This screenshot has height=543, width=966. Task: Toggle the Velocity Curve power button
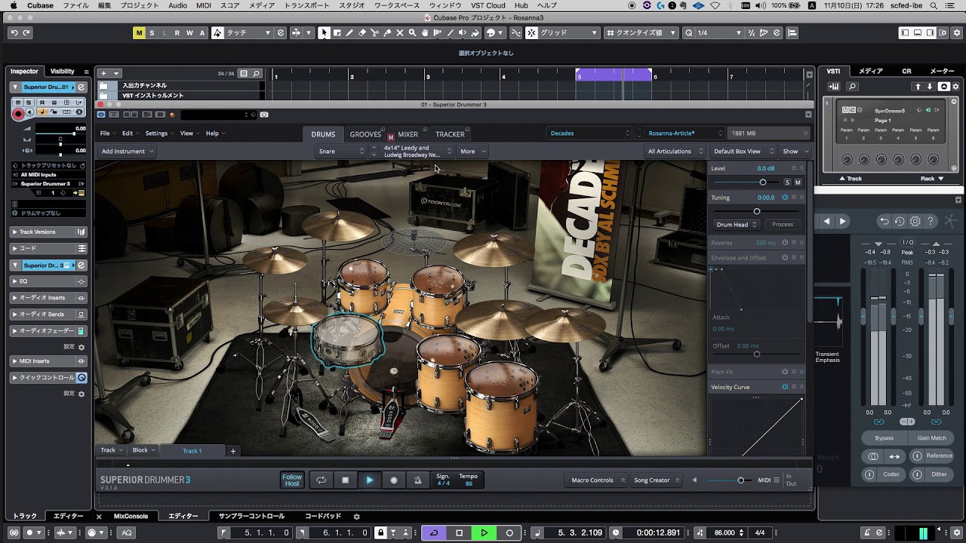(x=785, y=387)
